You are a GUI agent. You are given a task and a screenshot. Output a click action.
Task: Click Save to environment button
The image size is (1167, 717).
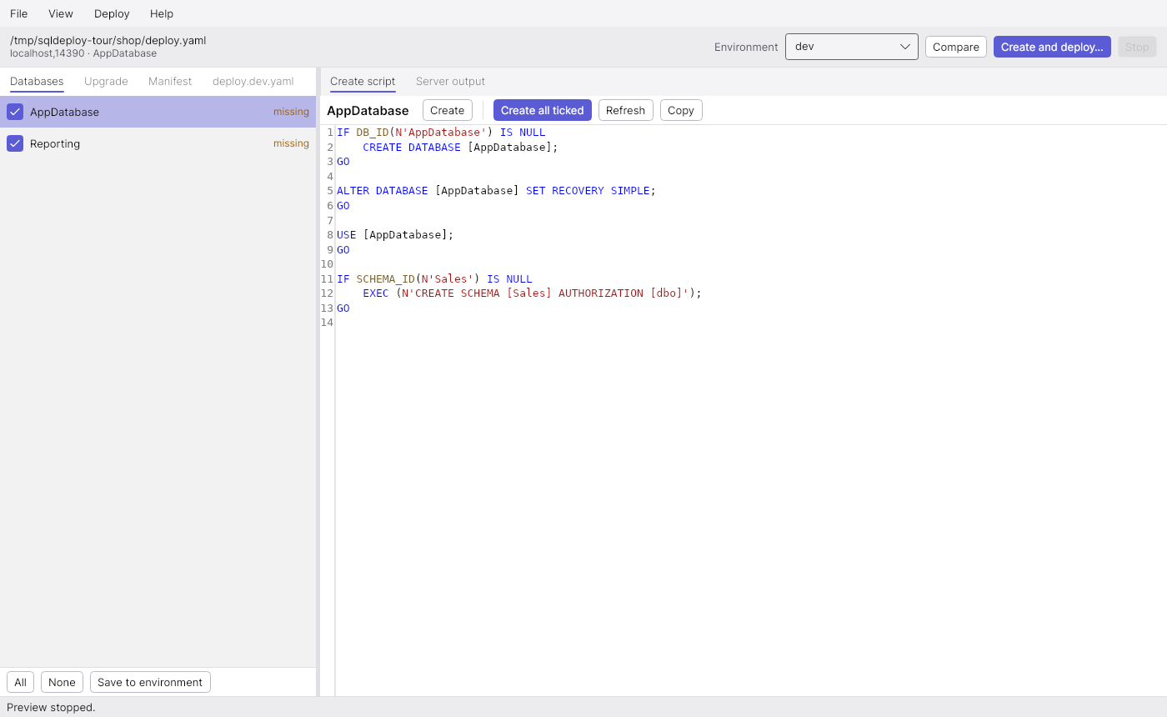[x=150, y=682]
